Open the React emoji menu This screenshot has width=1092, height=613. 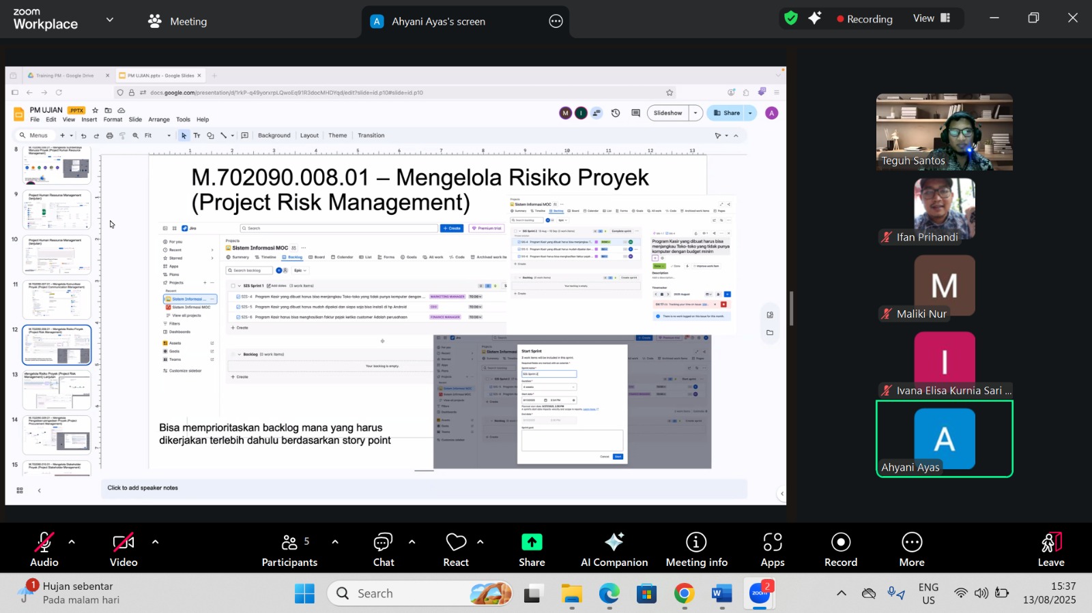pyautogui.click(x=456, y=549)
